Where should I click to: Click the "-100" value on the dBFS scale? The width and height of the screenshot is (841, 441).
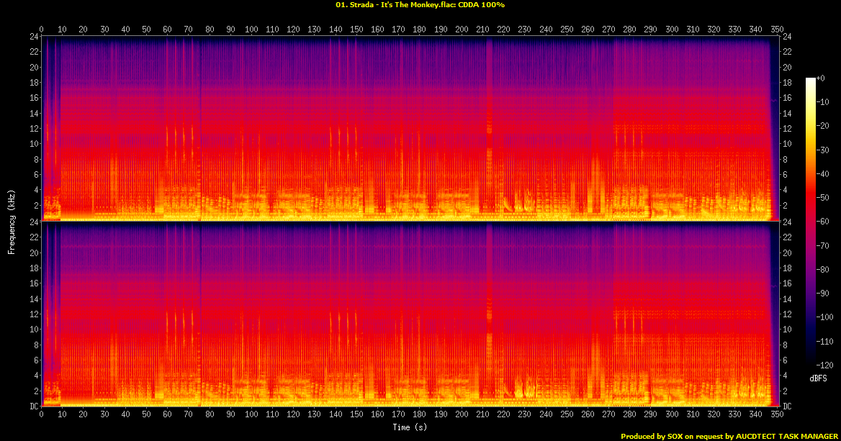click(x=825, y=317)
